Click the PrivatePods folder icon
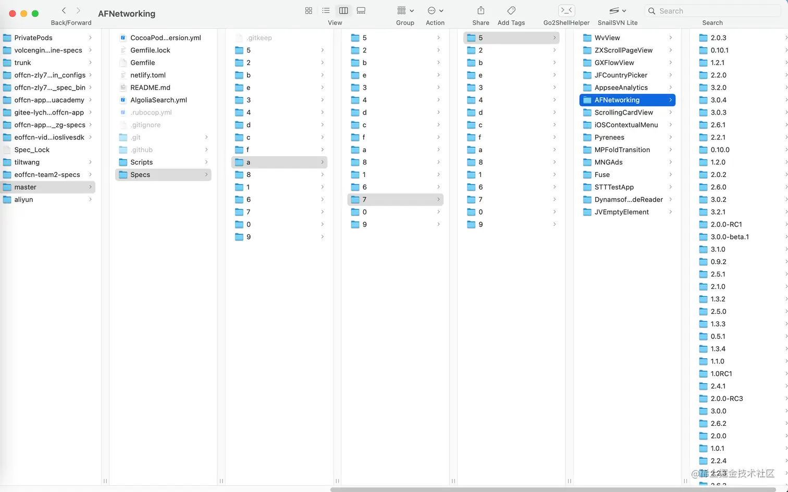Screen dimensions: 788x492 tap(7, 37)
